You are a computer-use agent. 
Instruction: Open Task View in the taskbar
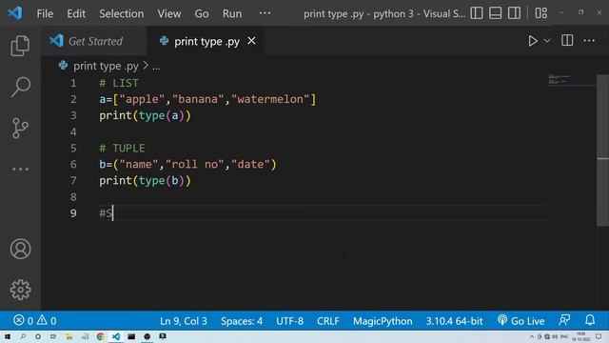[x=53, y=336]
